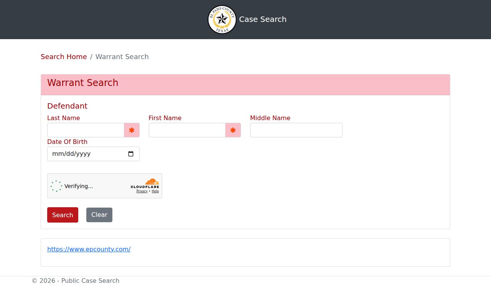This screenshot has width=491, height=307.
Task: Navigate to Search Home breadcrumb
Action: click(x=64, y=57)
